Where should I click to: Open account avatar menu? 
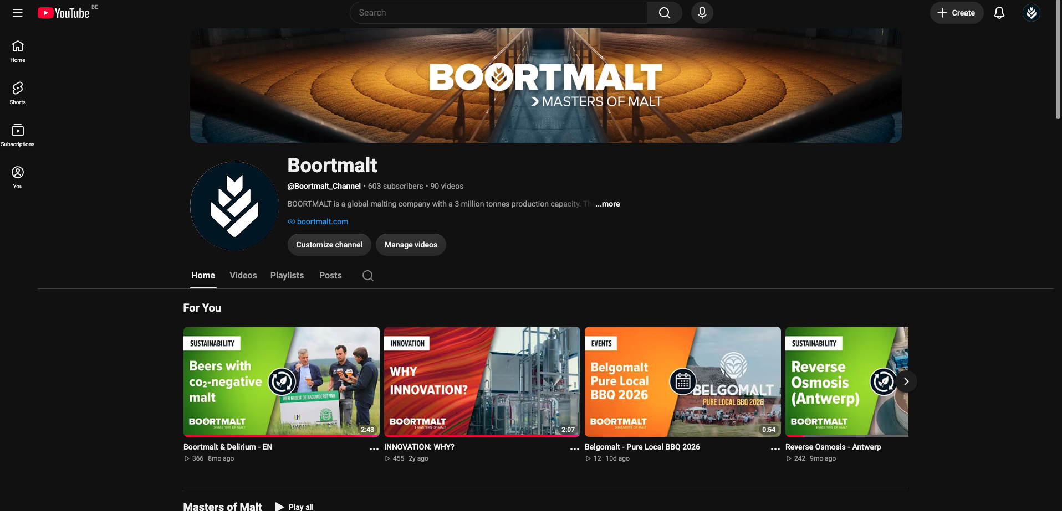point(1031,13)
